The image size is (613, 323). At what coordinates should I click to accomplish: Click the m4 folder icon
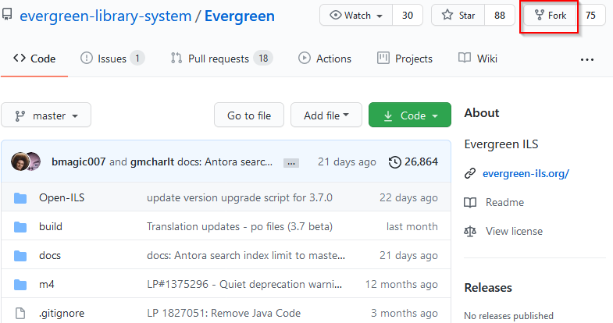pos(20,285)
